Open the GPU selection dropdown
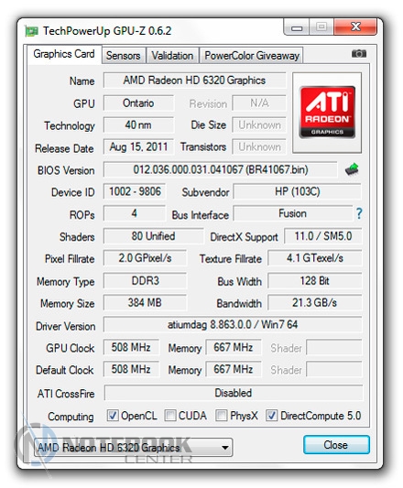403x488 pixels. point(134,448)
